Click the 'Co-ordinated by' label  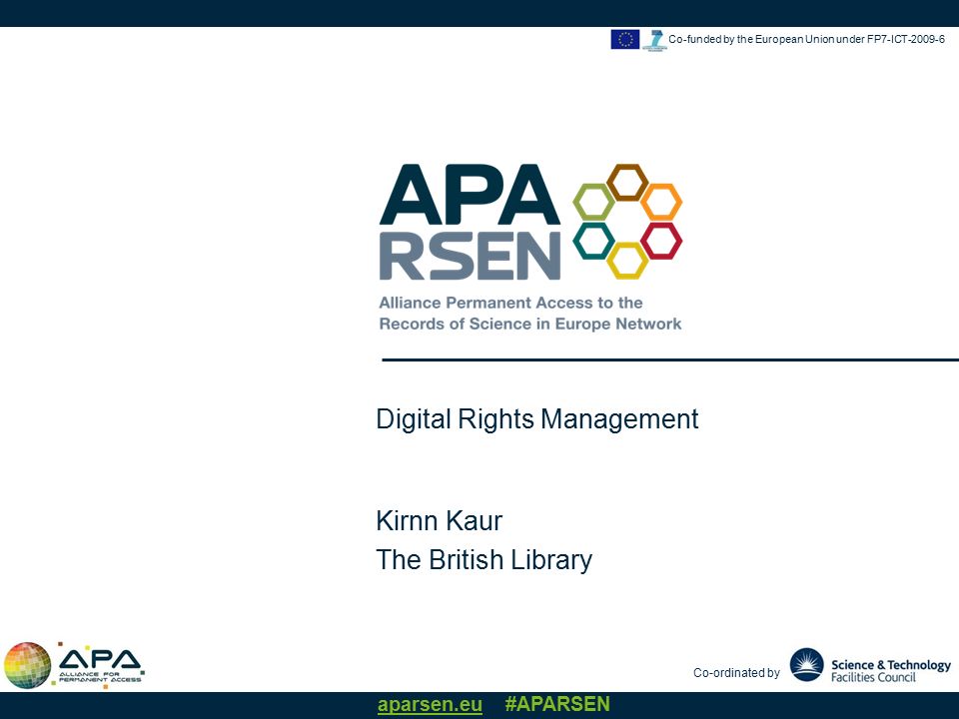(x=736, y=672)
